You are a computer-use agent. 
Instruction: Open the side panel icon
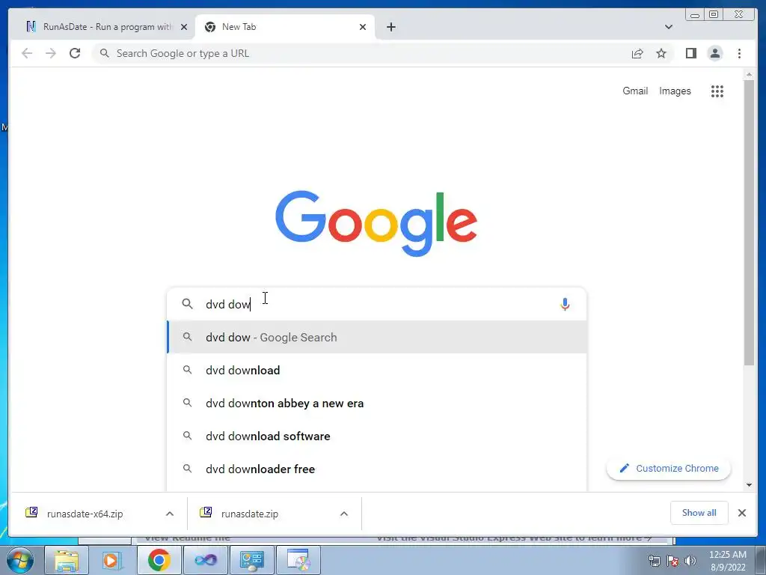[x=690, y=53]
